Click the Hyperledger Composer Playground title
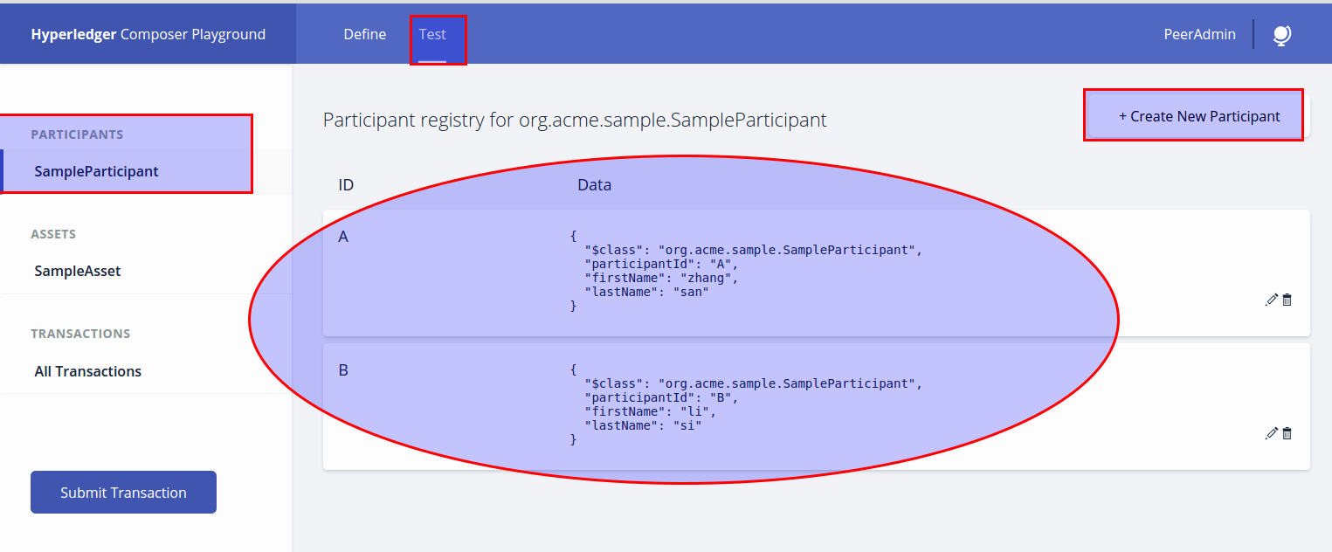 148,35
